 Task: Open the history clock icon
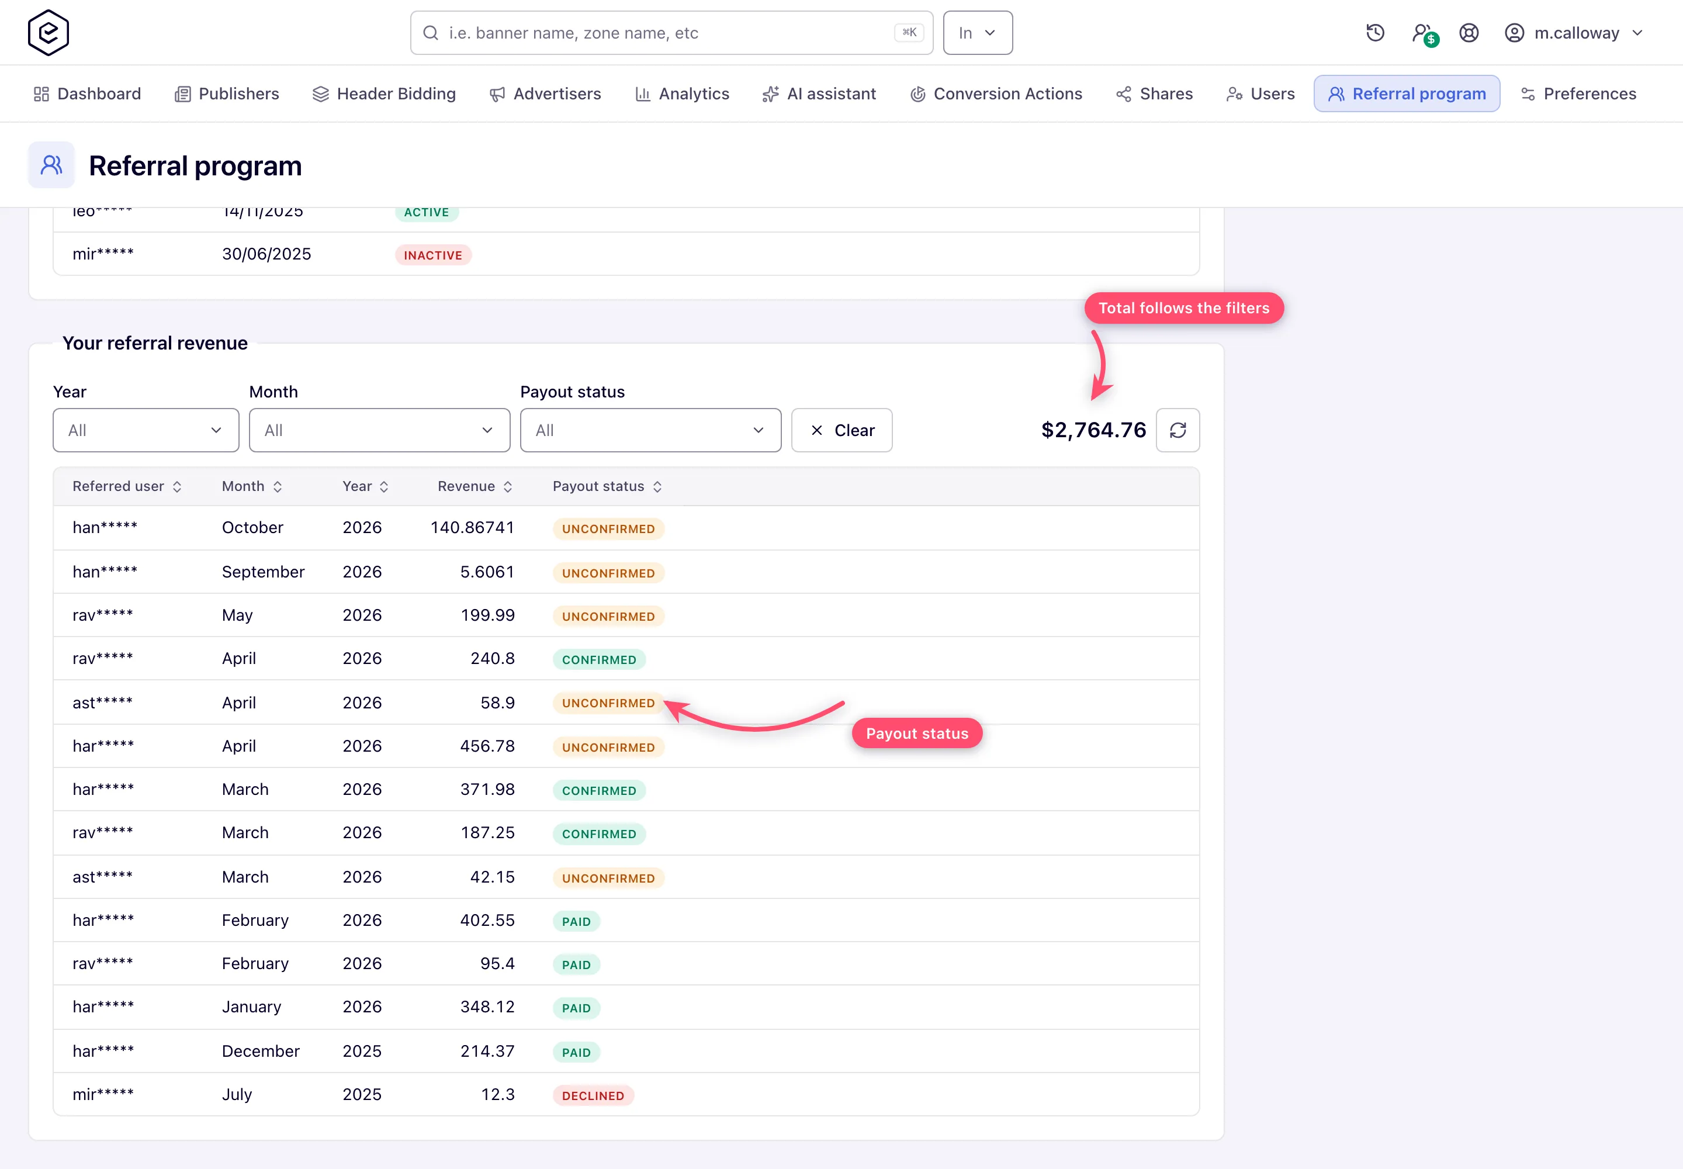(x=1376, y=33)
